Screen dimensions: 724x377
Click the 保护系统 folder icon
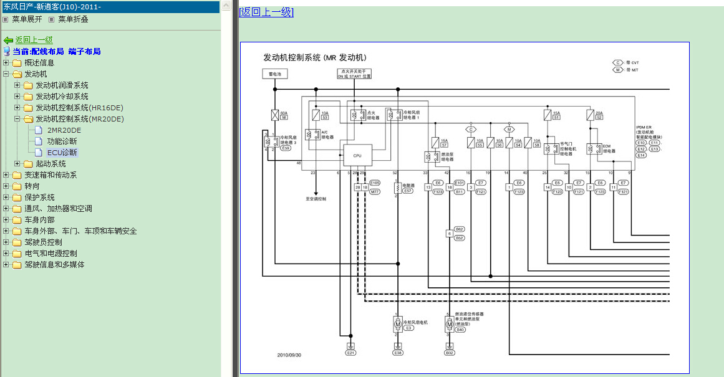17,198
